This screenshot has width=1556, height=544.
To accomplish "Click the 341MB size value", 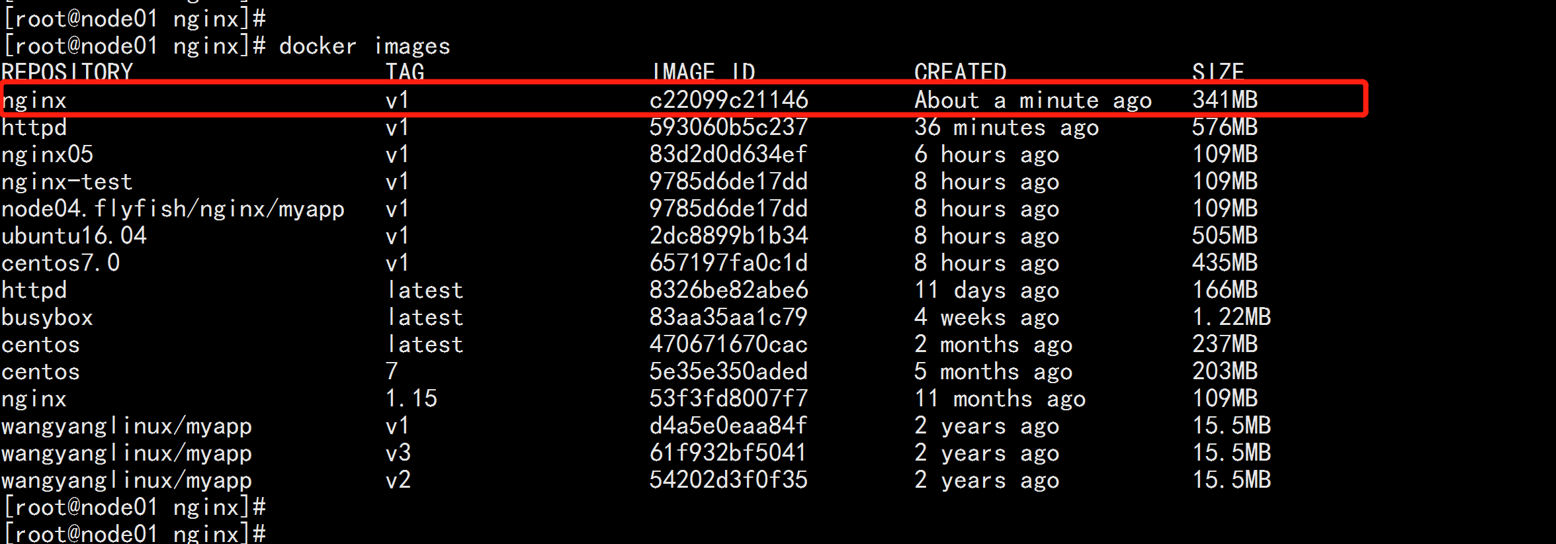I will tap(1225, 100).
